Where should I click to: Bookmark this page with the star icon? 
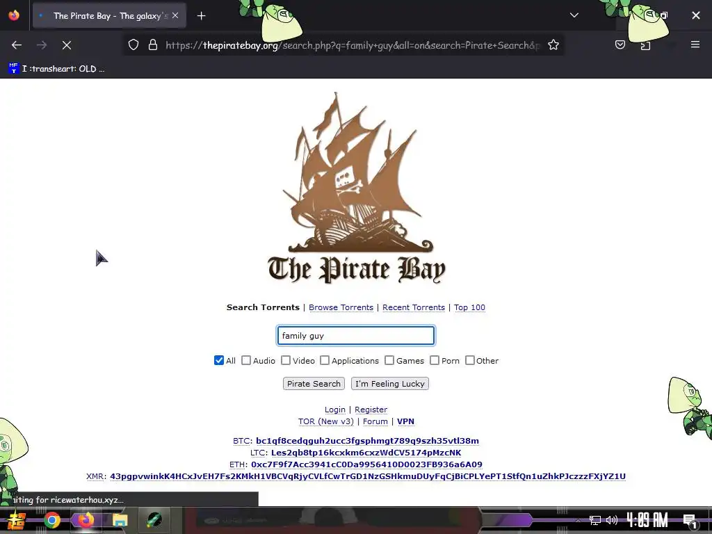point(553,45)
